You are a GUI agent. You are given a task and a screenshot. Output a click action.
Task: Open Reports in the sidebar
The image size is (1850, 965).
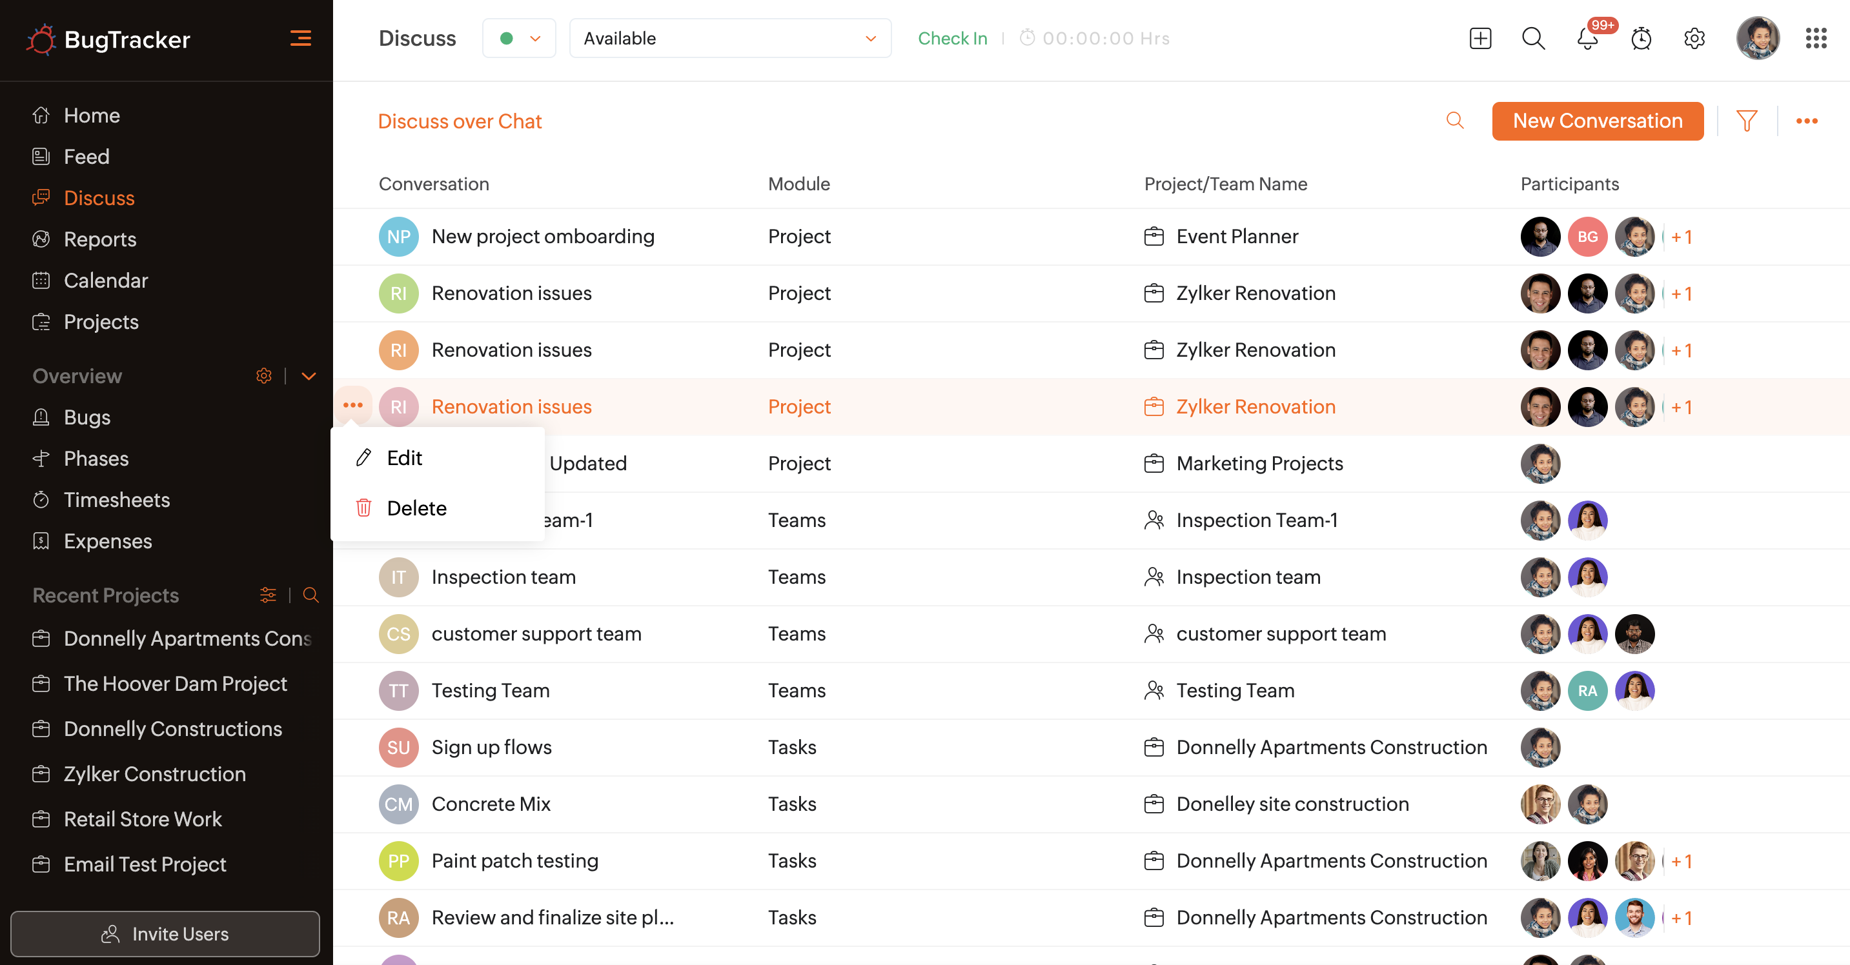pyautogui.click(x=100, y=239)
